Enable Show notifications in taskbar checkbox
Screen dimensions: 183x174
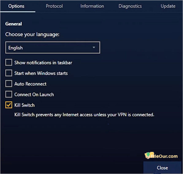pyautogui.click(x=9, y=62)
